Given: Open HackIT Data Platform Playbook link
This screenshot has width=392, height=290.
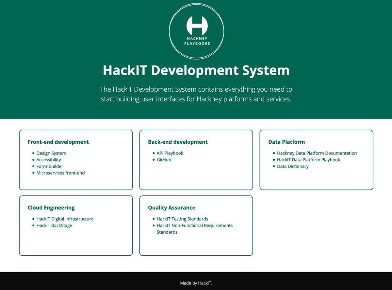Looking at the screenshot, I should [x=308, y=160].
